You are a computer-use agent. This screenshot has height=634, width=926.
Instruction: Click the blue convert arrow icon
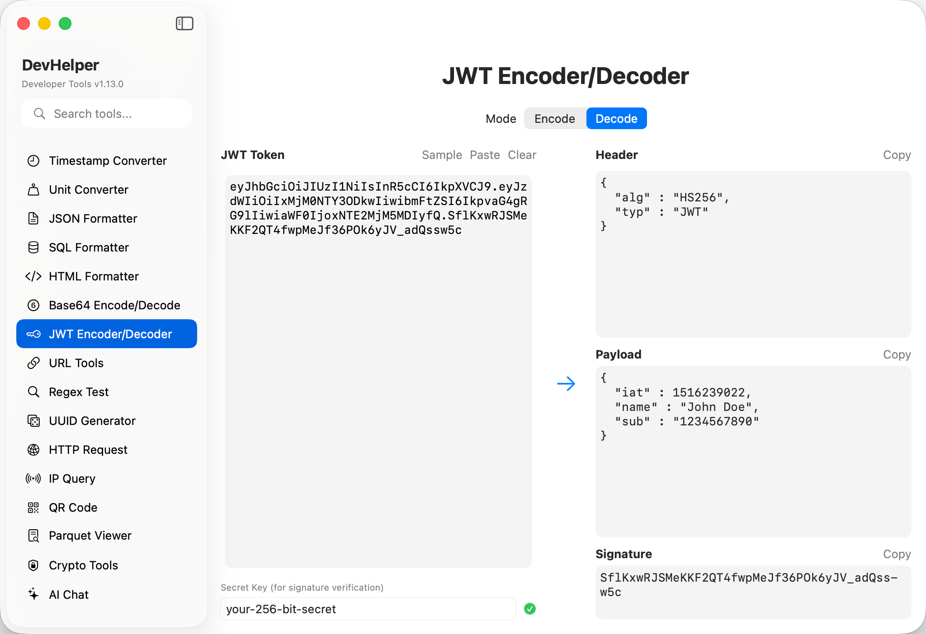(x=566, y=384)
